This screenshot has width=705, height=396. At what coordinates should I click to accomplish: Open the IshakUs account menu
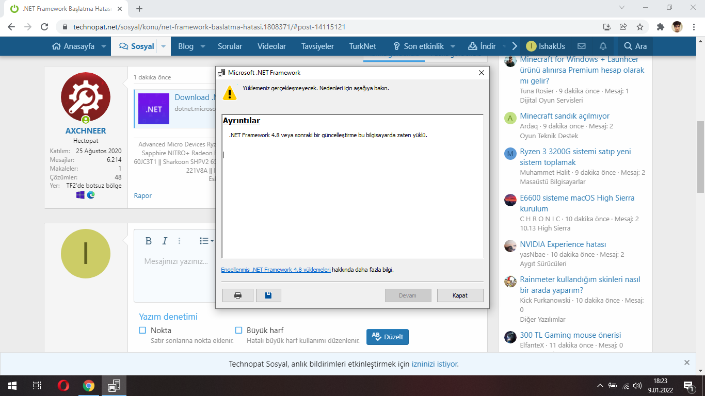click(x=546, y=46)
